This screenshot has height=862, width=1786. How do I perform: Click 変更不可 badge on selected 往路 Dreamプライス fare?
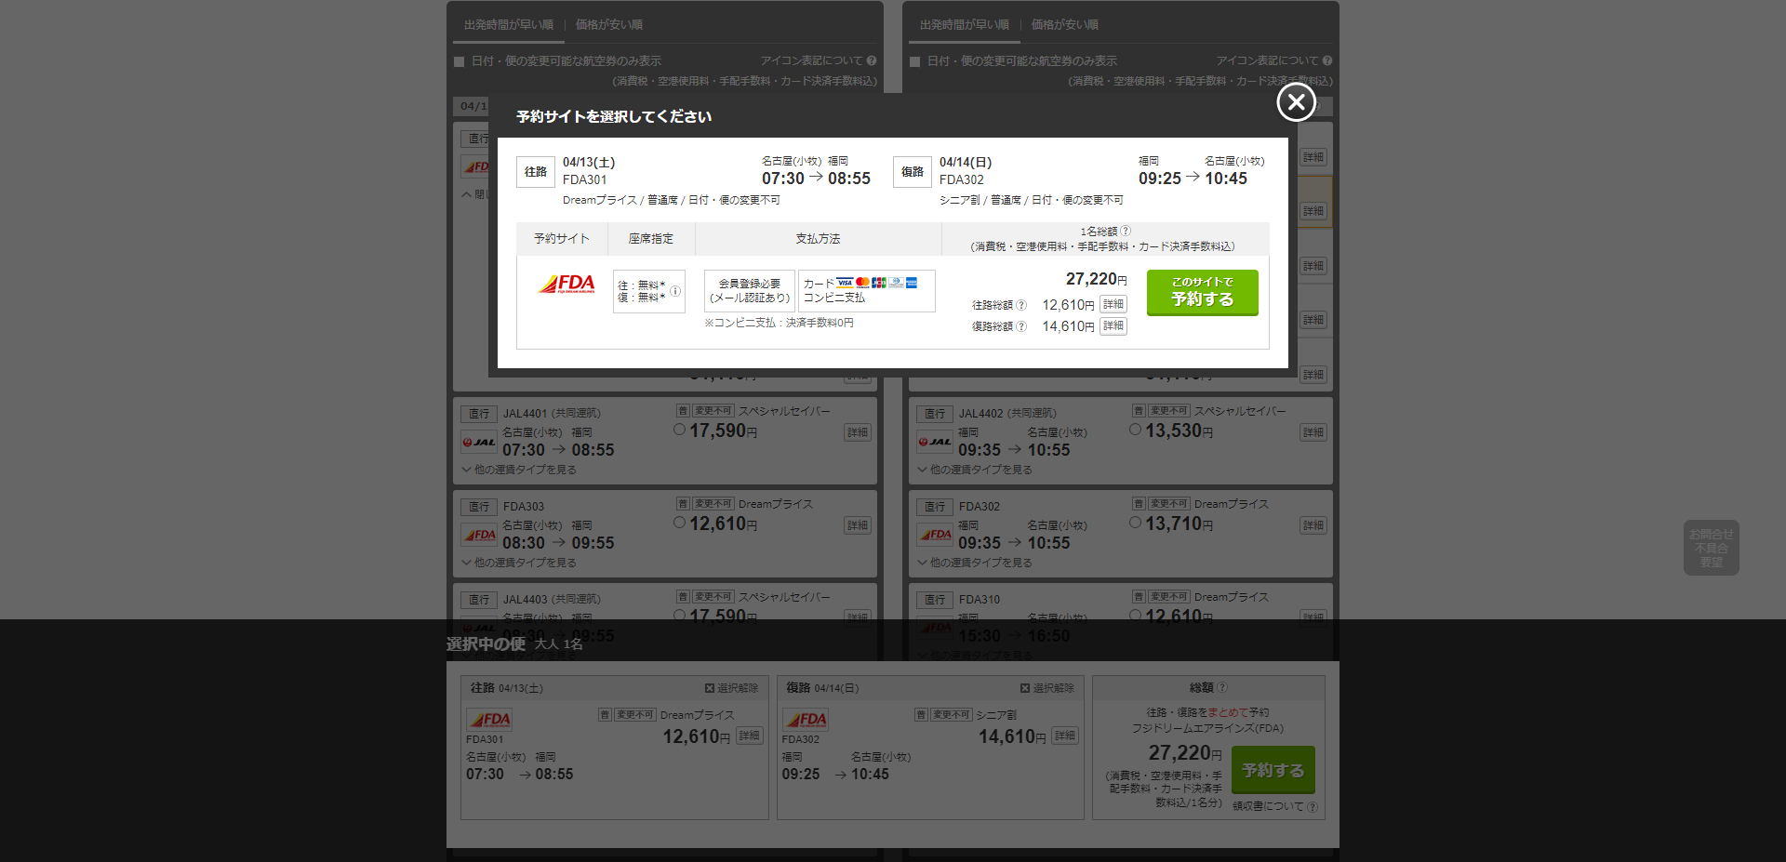click(x=635, y=715)
